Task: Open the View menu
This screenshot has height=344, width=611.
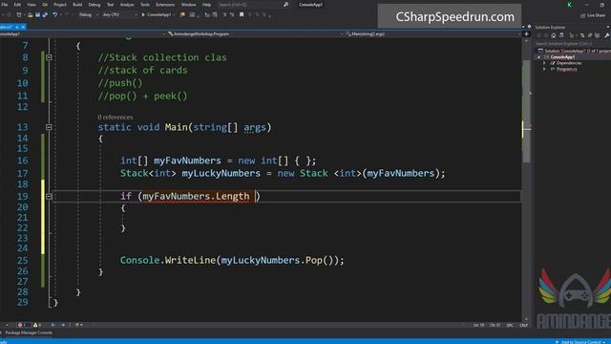Action: click(x=32, y=5)
